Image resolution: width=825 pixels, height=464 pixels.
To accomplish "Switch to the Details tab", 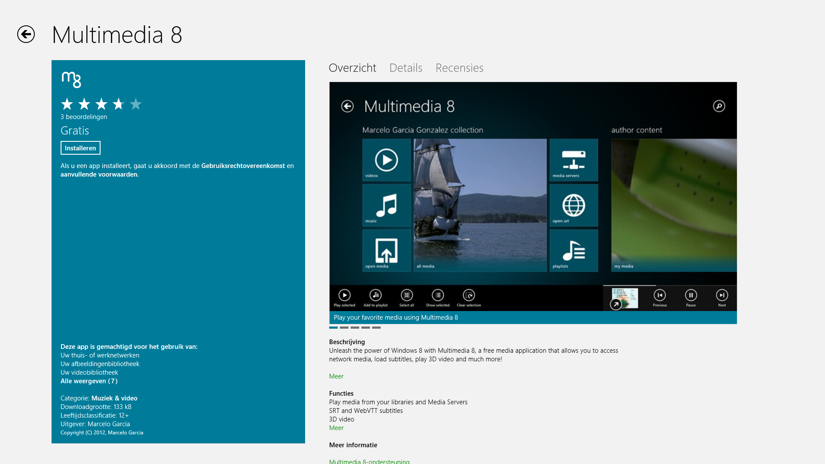I will click(x=406, y=68).
